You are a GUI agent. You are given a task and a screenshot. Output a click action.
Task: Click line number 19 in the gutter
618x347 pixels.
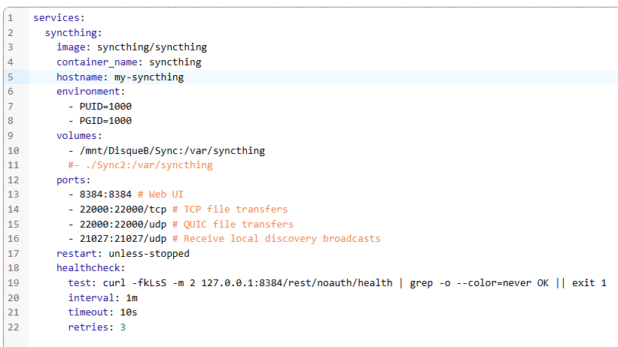click(x=14, y=283)
